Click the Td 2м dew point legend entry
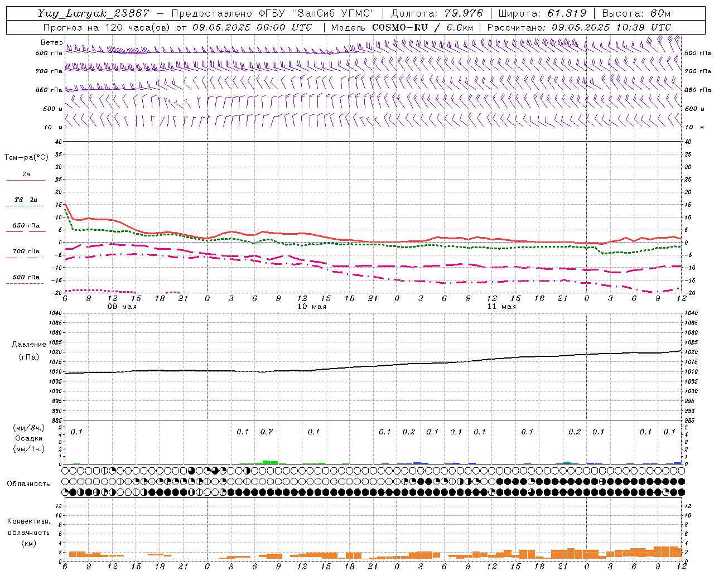The height and width of the screenshot is (571, 714). pyautogui.click(x=26, y=200)
